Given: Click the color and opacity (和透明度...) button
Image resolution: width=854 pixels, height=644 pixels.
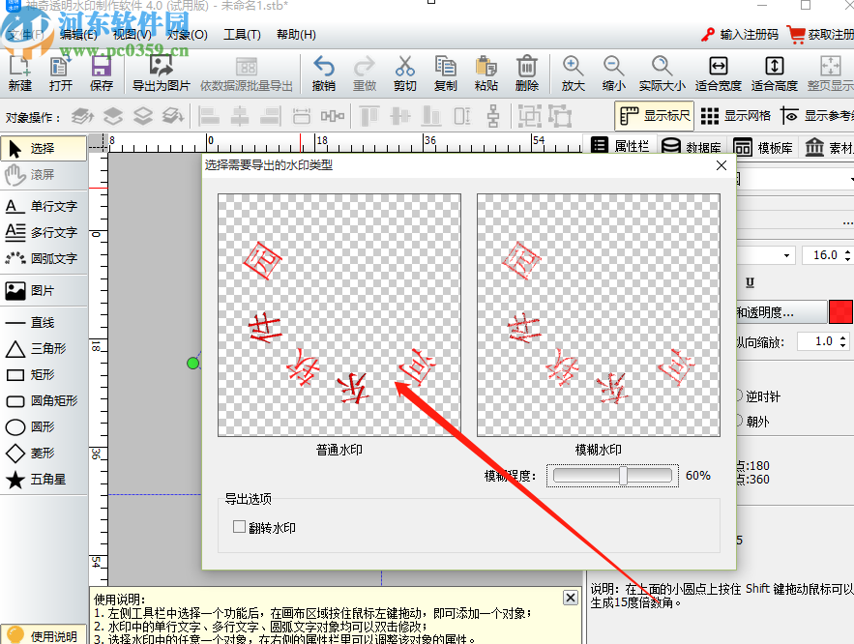Looking at the screenshot, I should click(x=781, y=312).
